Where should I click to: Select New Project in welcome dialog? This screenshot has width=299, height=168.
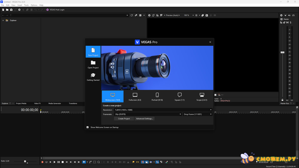(x=93, y=52)
